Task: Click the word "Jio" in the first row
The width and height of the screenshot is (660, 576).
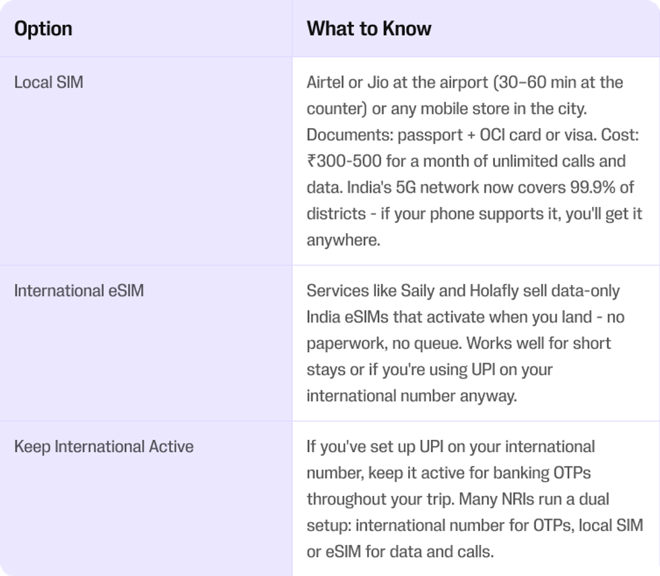Action: tap(378, 82)
